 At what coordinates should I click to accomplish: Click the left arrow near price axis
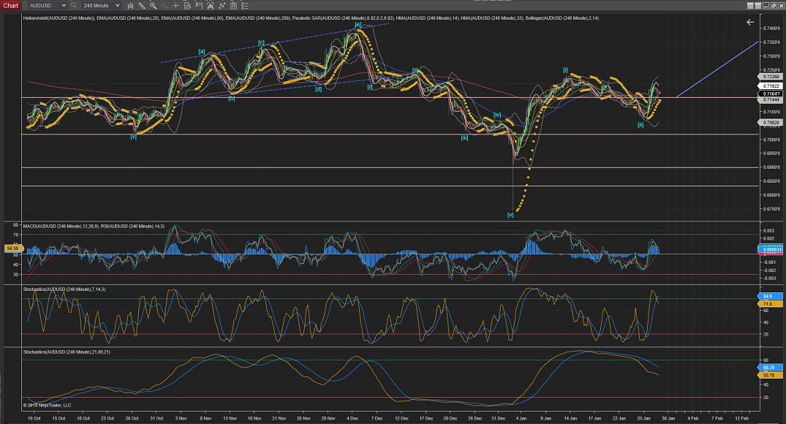point(750,22)
